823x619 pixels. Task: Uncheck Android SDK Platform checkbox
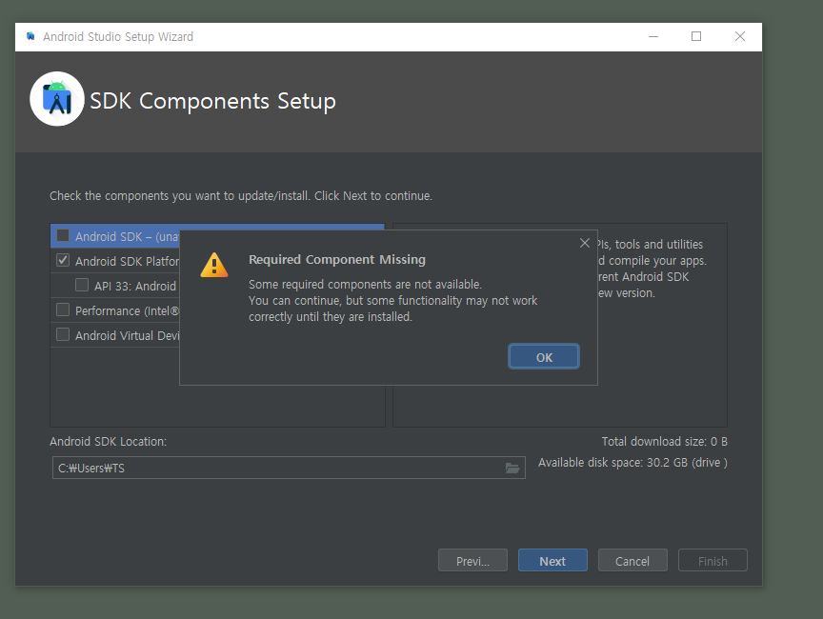point(63,260)
